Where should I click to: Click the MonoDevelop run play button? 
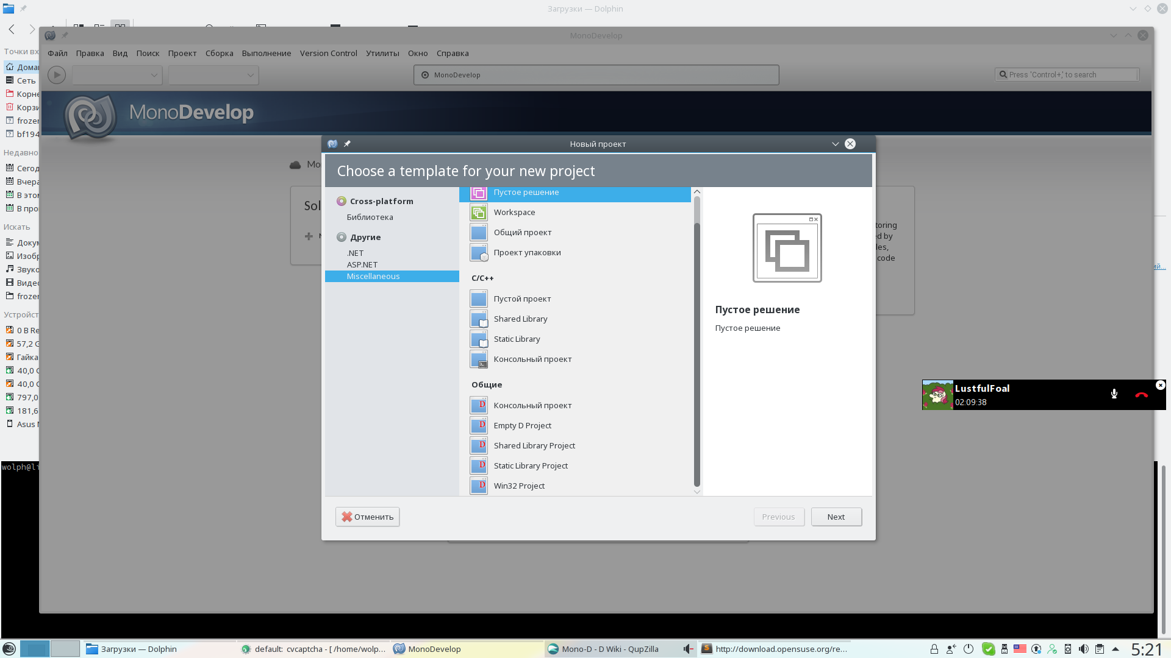coord(57,75)
